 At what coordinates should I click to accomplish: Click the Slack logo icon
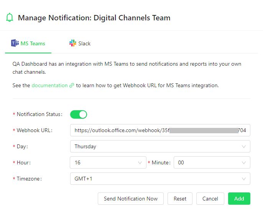(x=73, y=43)
